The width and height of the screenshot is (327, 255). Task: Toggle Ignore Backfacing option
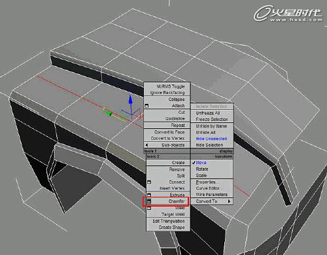167,93
